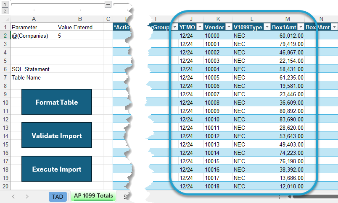Select column M header

coord(288,19)
